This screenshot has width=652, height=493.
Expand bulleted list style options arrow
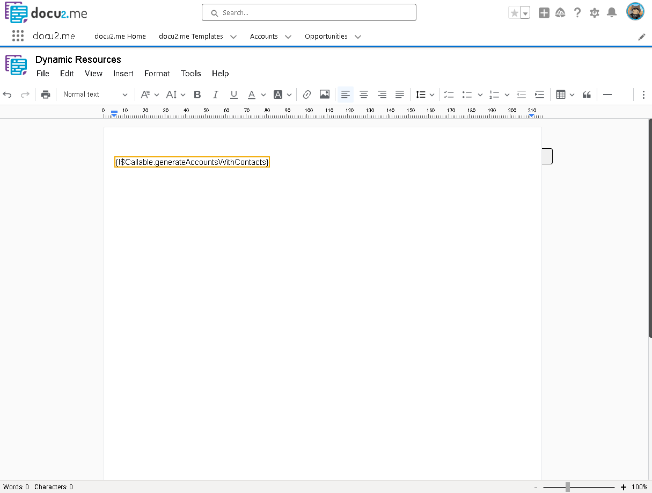pos(480,95)
